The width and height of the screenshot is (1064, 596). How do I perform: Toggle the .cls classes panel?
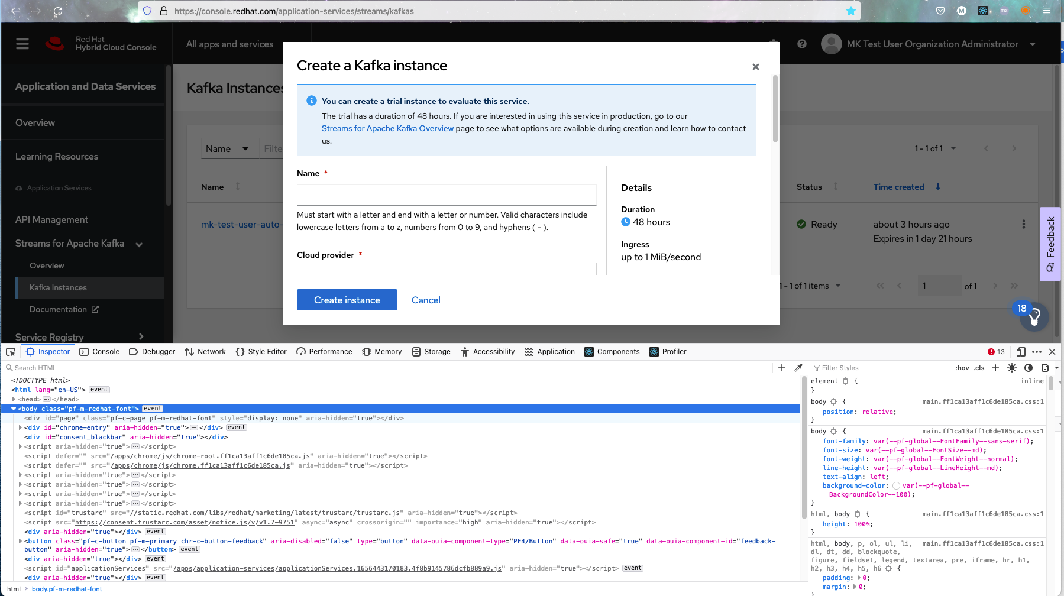click(979, 368)
